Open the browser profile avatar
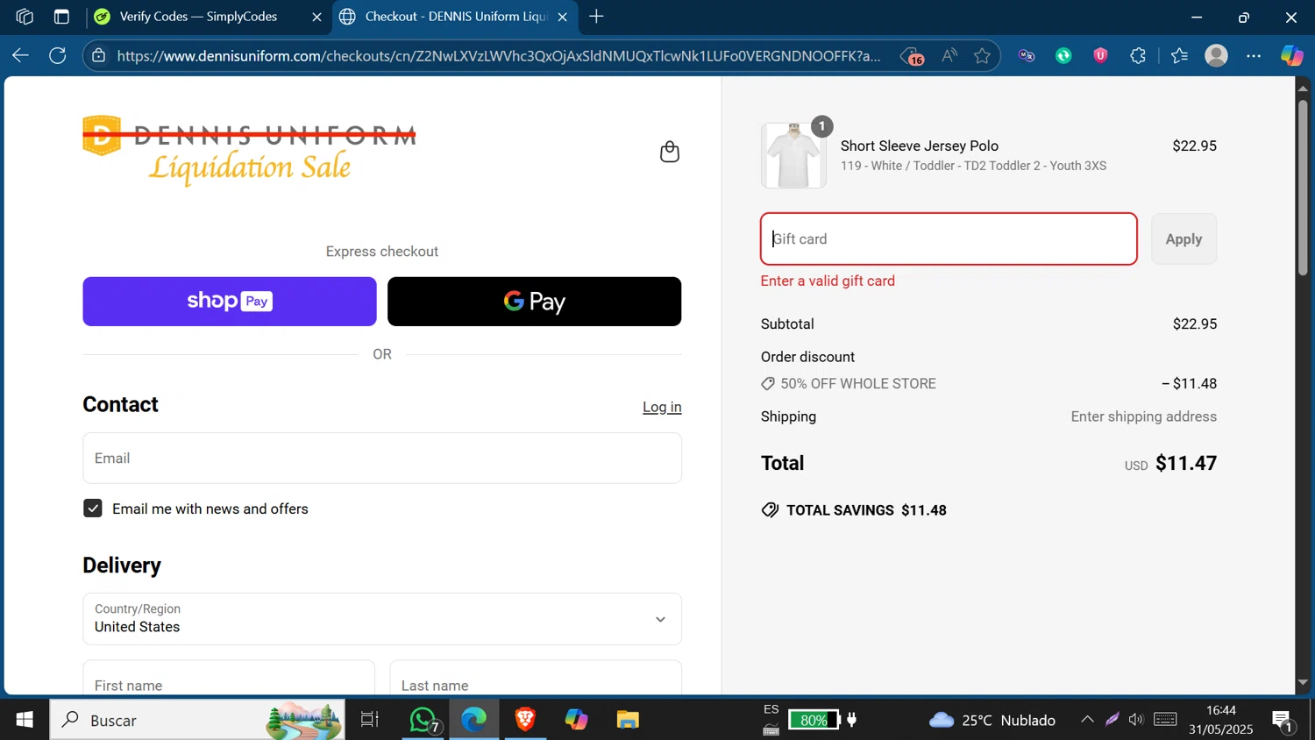The height and width of the screenshot is (740, 1315). point(1216,55)
